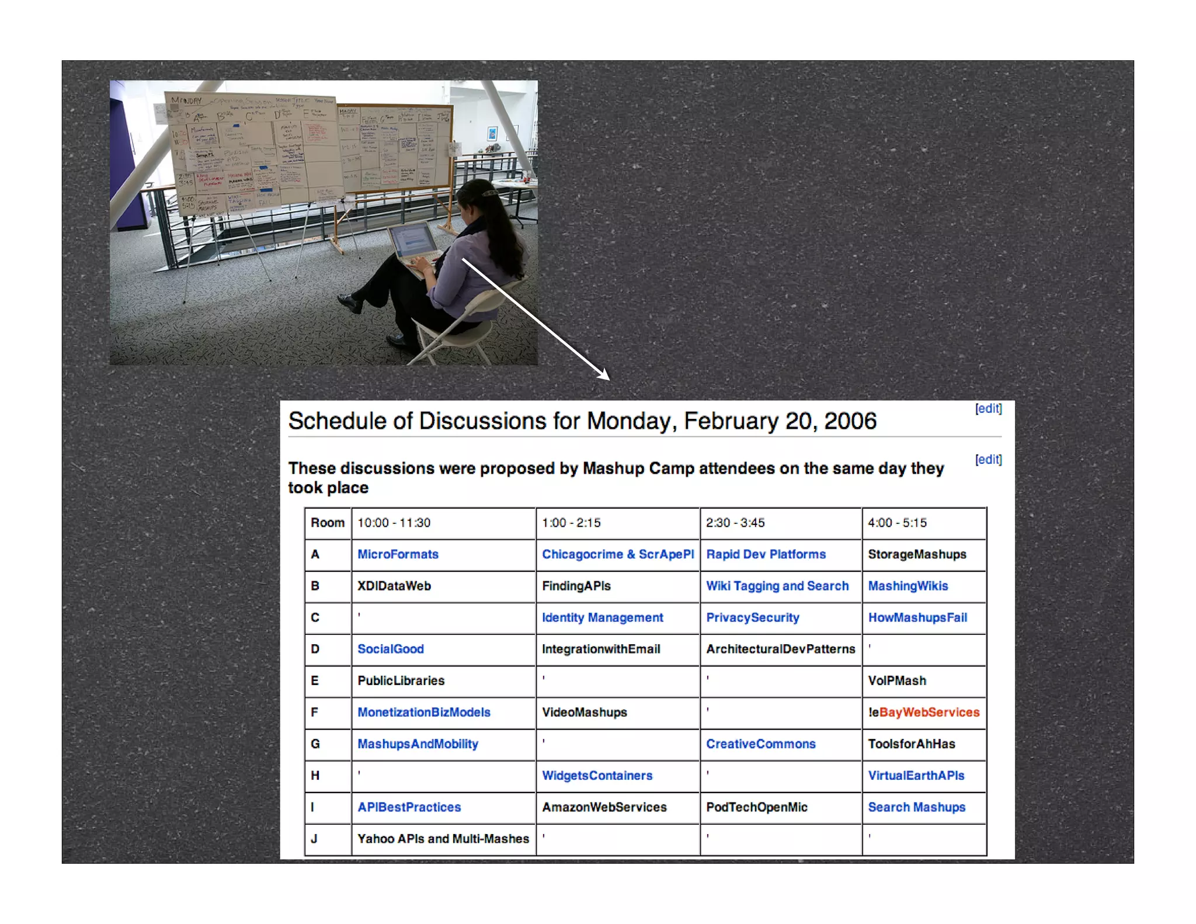Click Wiki Tagging and Search link
Image resolution: width=1196 pixels, height=924 pixels.
[777, 586]
